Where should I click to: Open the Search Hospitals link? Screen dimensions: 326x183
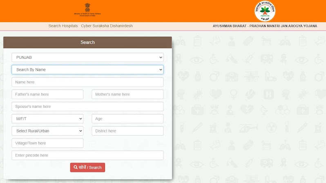point(63,26)
